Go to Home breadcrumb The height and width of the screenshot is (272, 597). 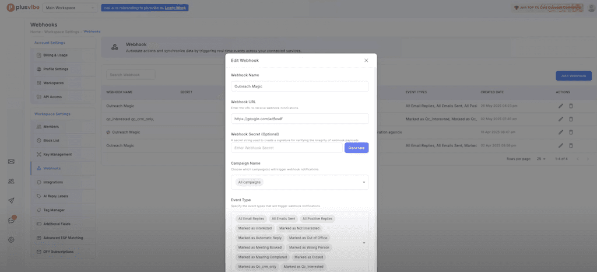[34, 32]
